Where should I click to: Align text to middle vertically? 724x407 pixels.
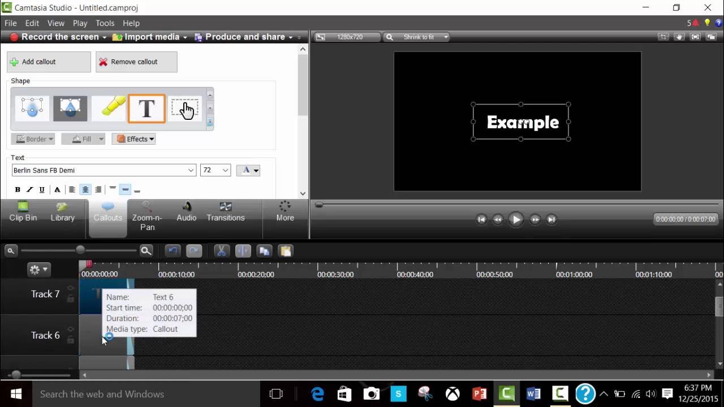tap(126, 190)
